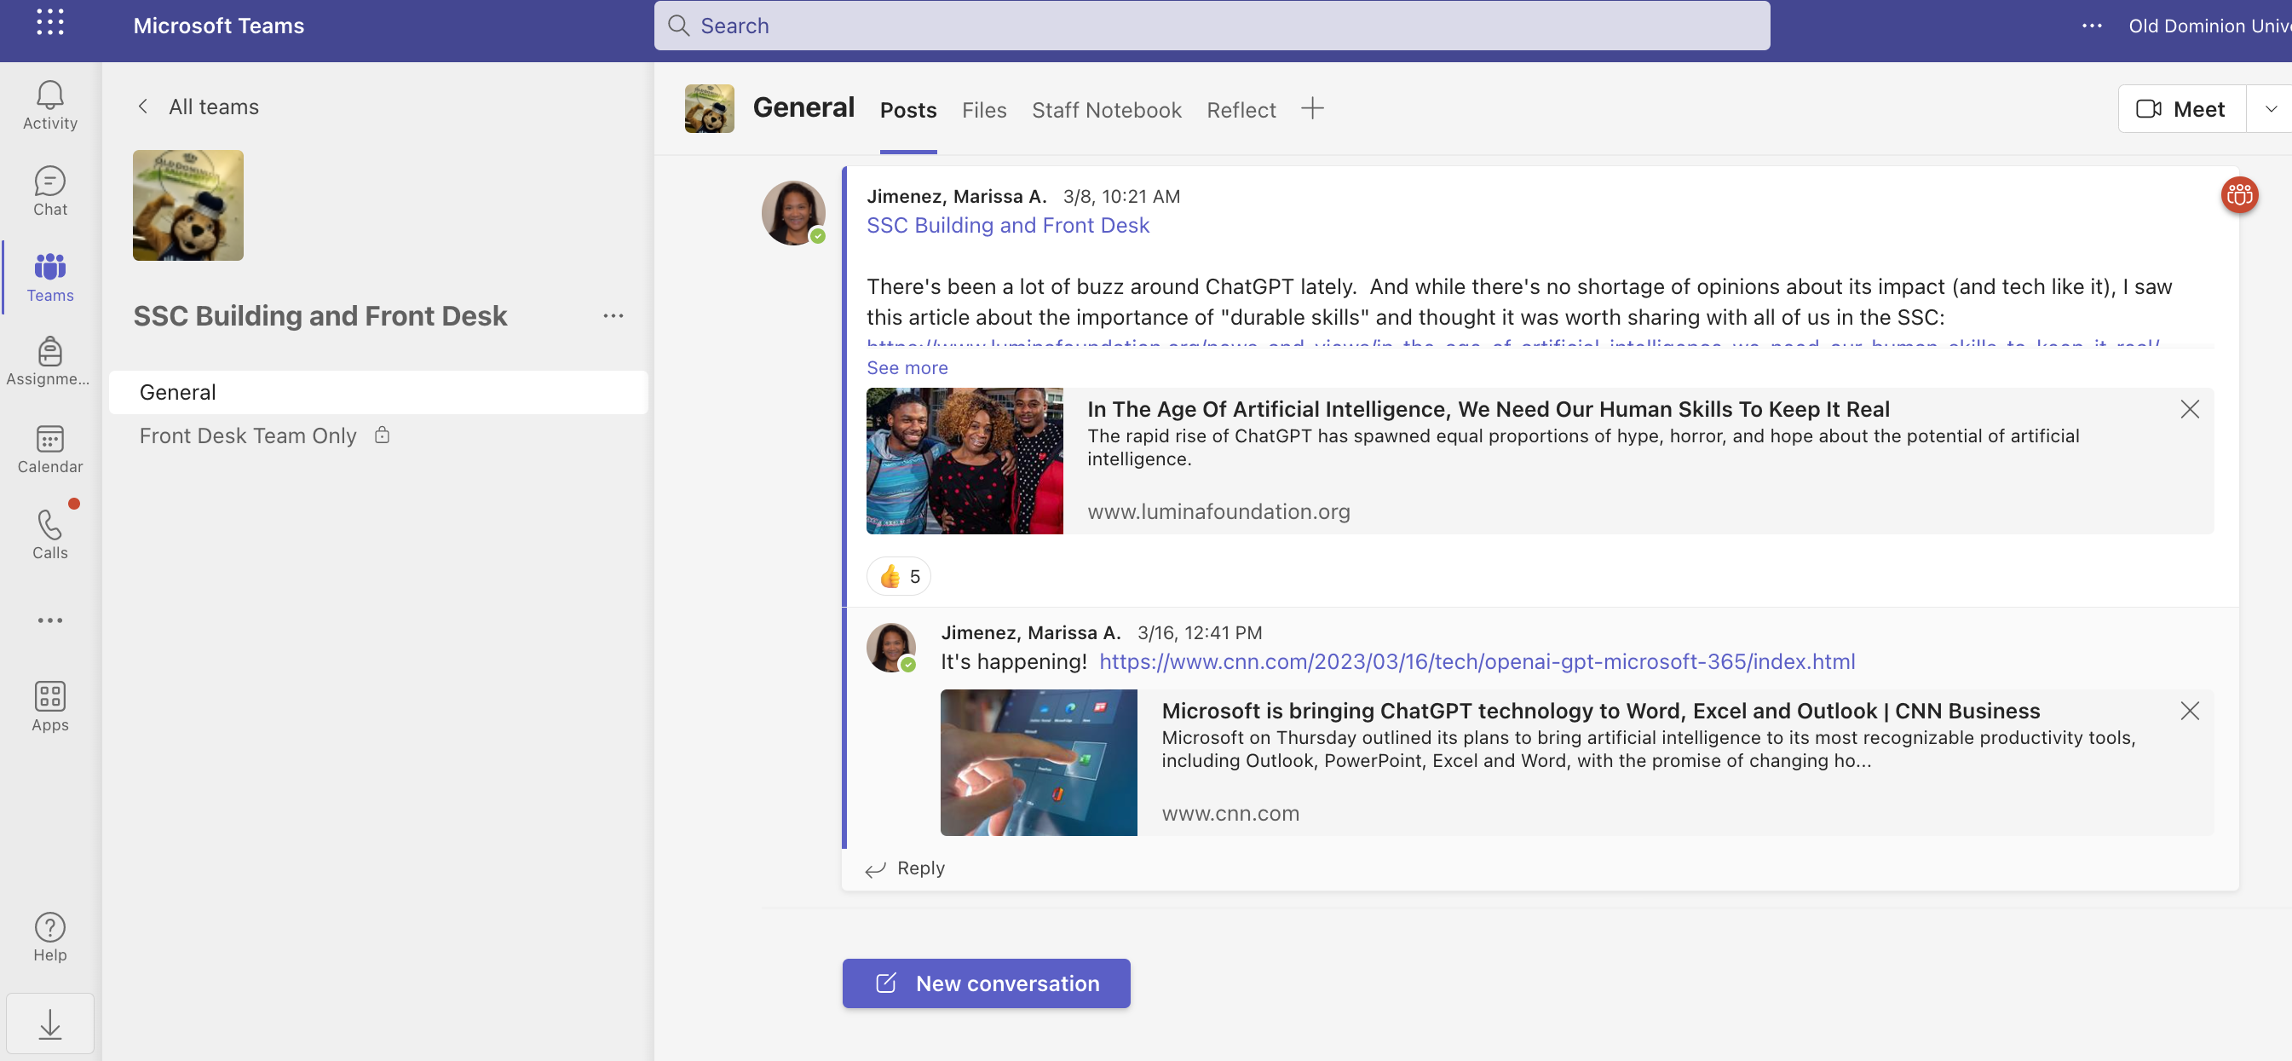Start a meeting with the Meet button
The height and width of the screenshot is (1061, 2292).
2182,108
